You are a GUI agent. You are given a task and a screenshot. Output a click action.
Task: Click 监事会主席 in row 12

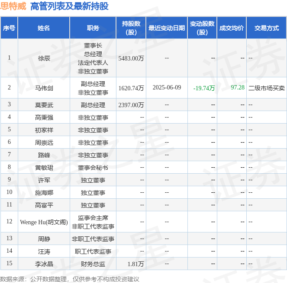[x=93, y=218]
